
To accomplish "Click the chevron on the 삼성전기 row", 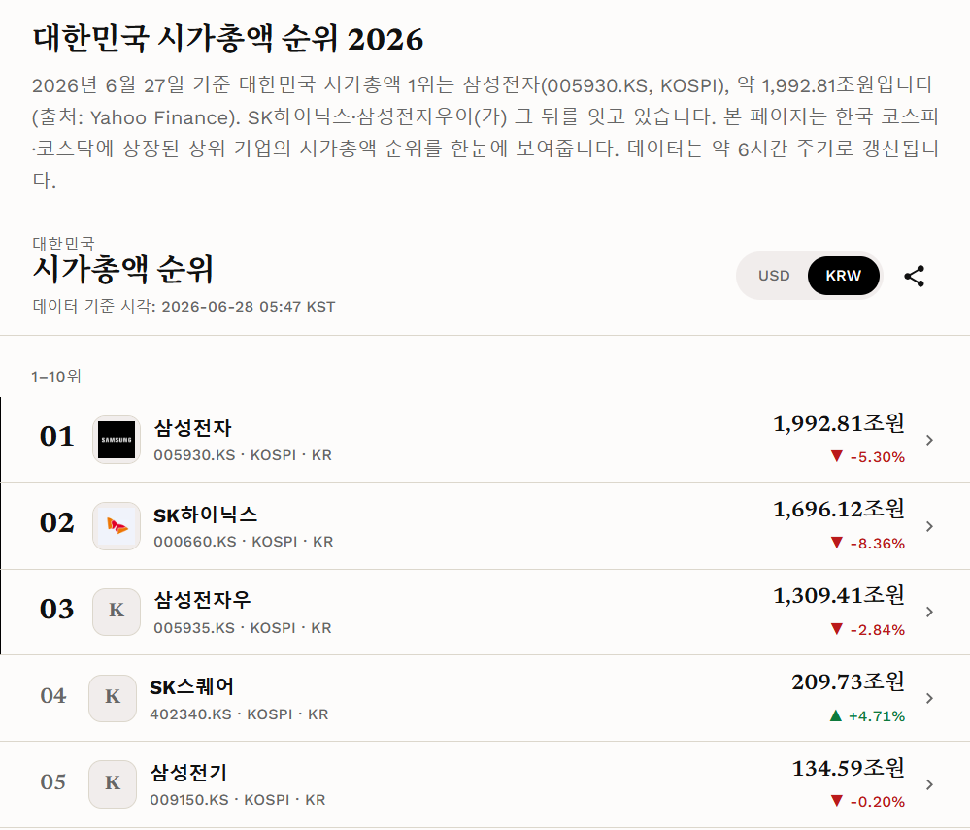I will click(x=929, y=784).
